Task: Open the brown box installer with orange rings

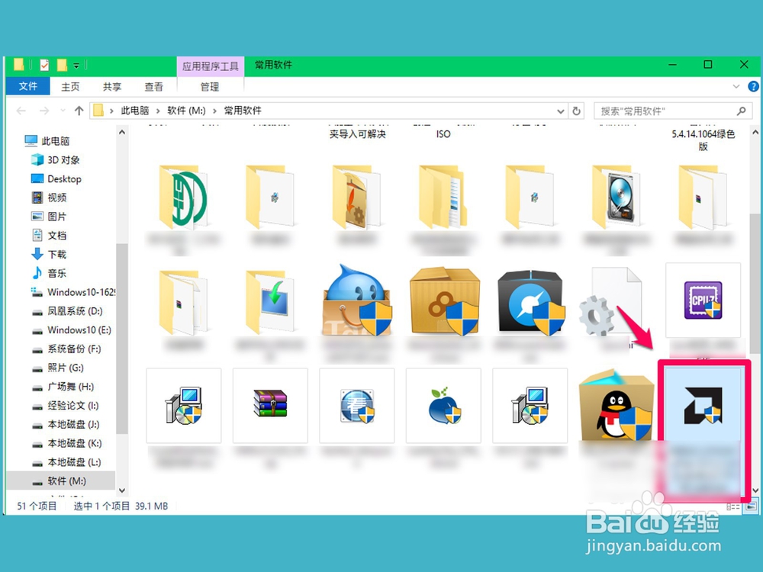Action: [x=444, y=301]
